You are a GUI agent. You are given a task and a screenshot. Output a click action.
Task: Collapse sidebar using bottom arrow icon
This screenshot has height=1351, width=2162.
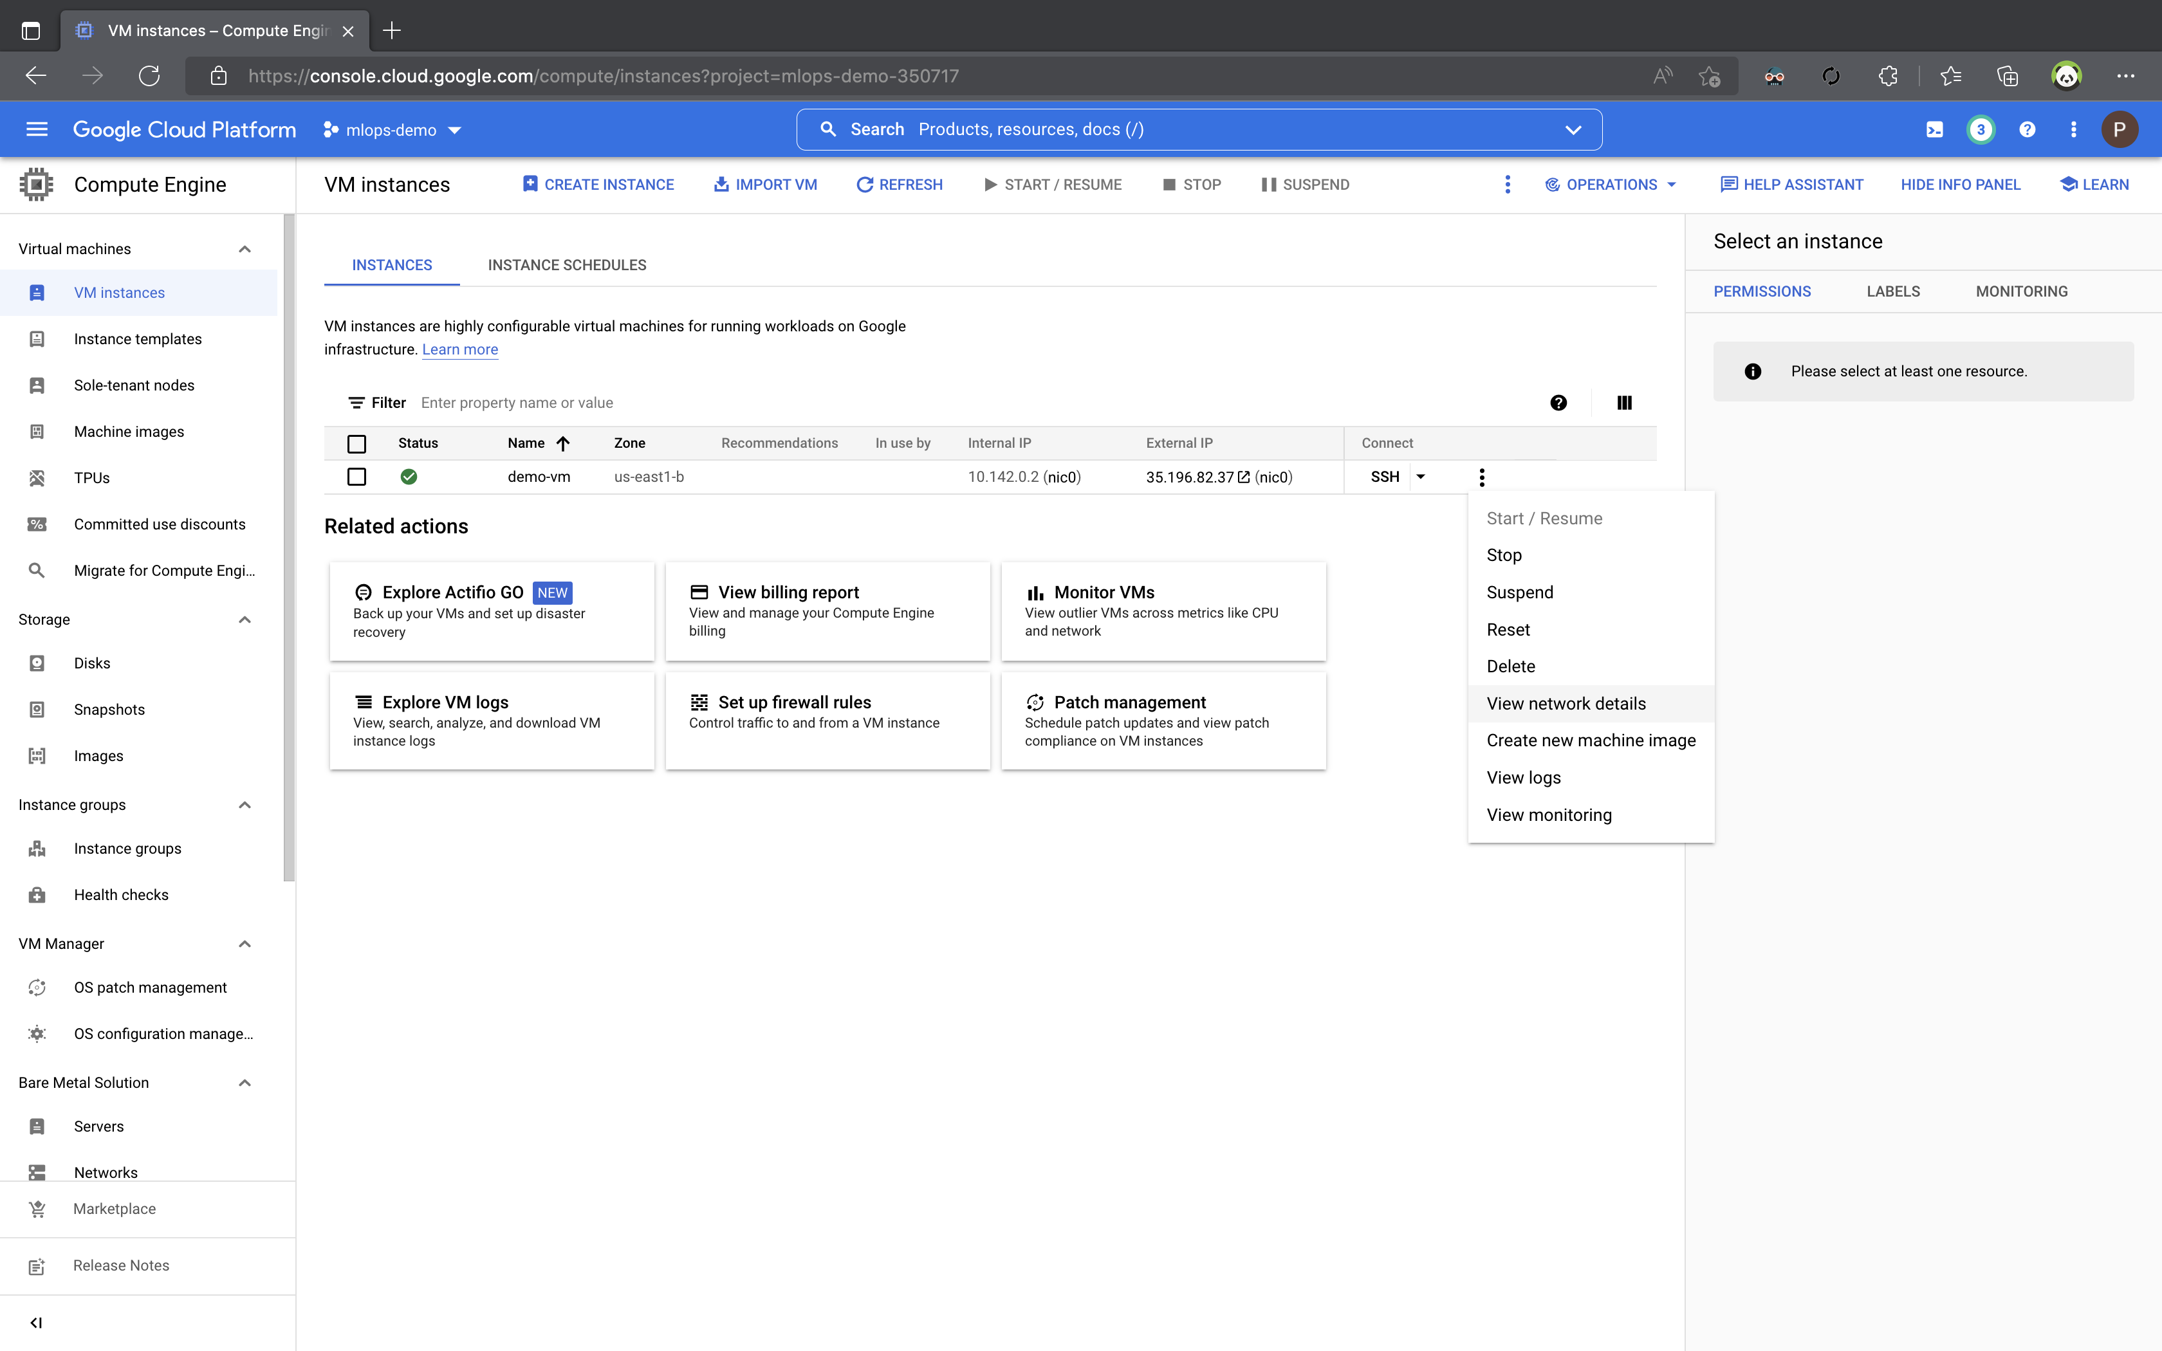click(37, 1323)
